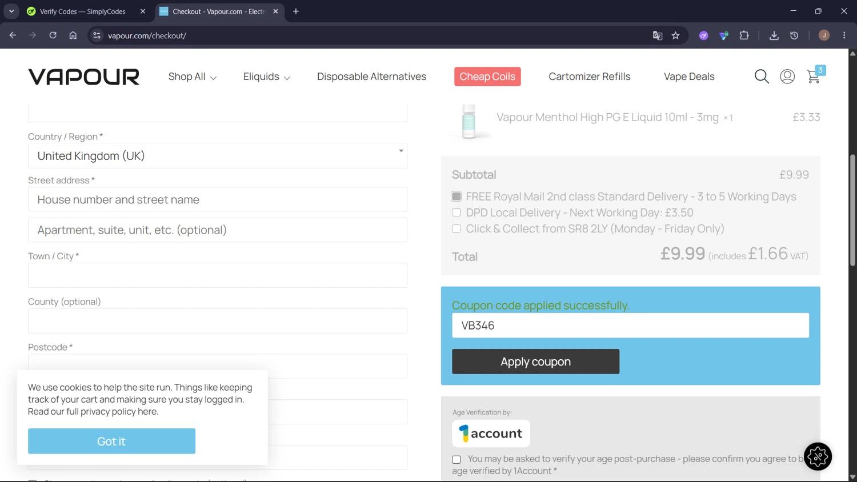Accept cookies with Got it button
Image resolution: width=857 pixels, height=482 pixels.
[111, 441]
